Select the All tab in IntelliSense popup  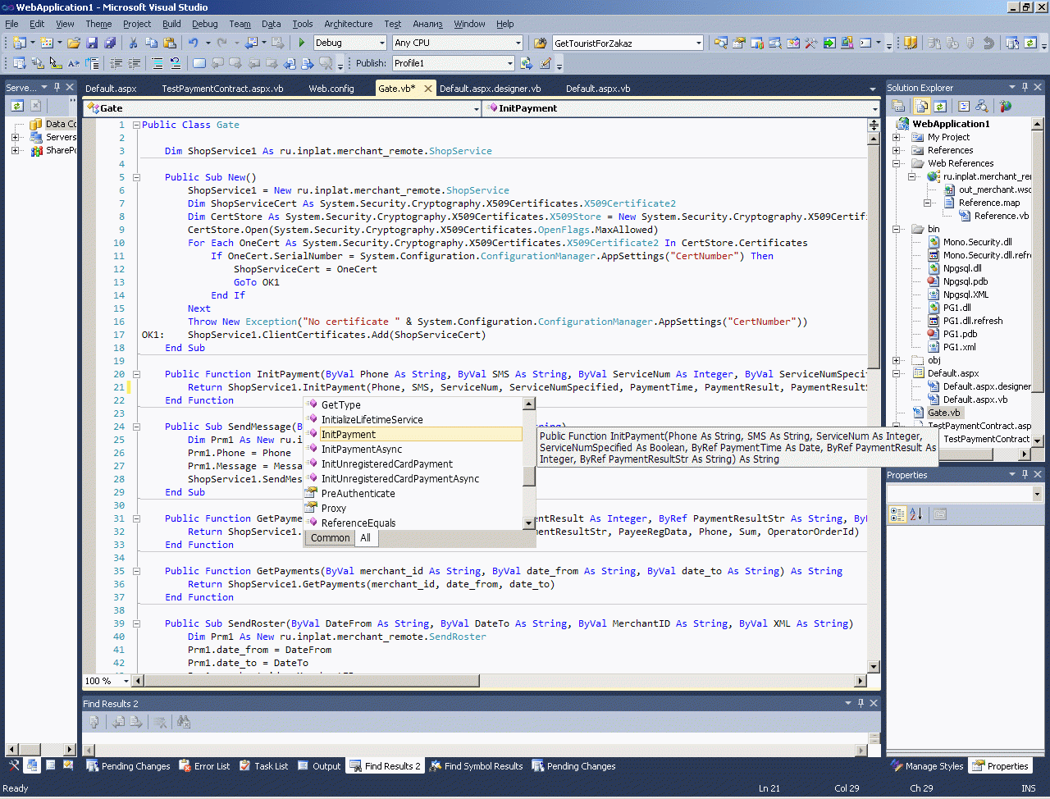pyautogui.click(x=365, y=538)
